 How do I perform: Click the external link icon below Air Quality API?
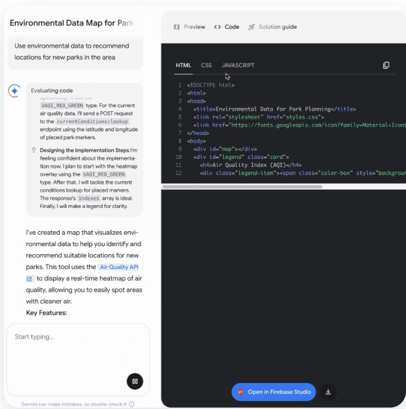(29, 278)
